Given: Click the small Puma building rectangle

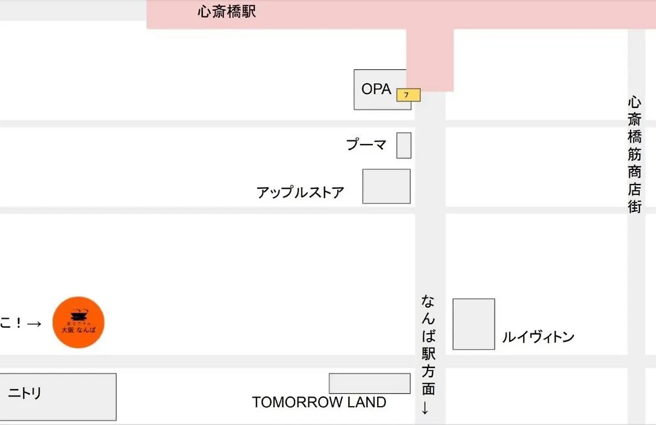Looking at the screenshot, I should pyautogui.click(x=404, y=146).
